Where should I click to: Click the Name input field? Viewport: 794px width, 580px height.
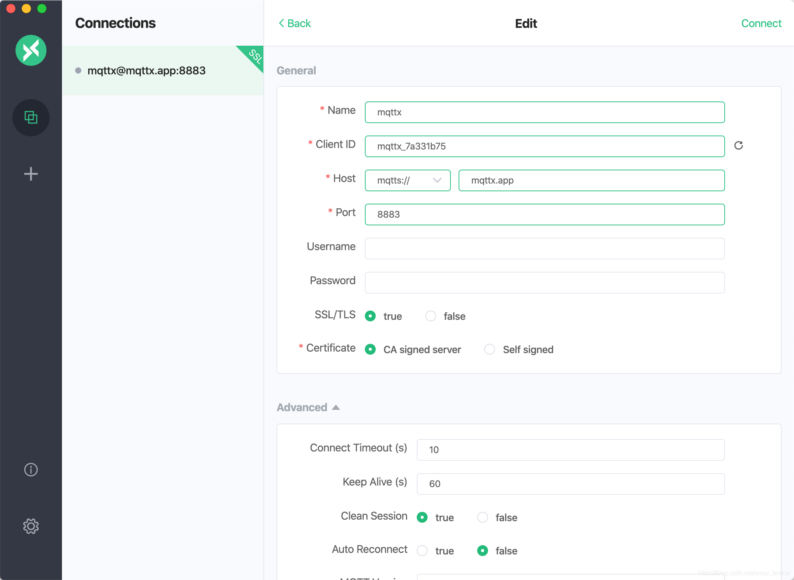544,112
